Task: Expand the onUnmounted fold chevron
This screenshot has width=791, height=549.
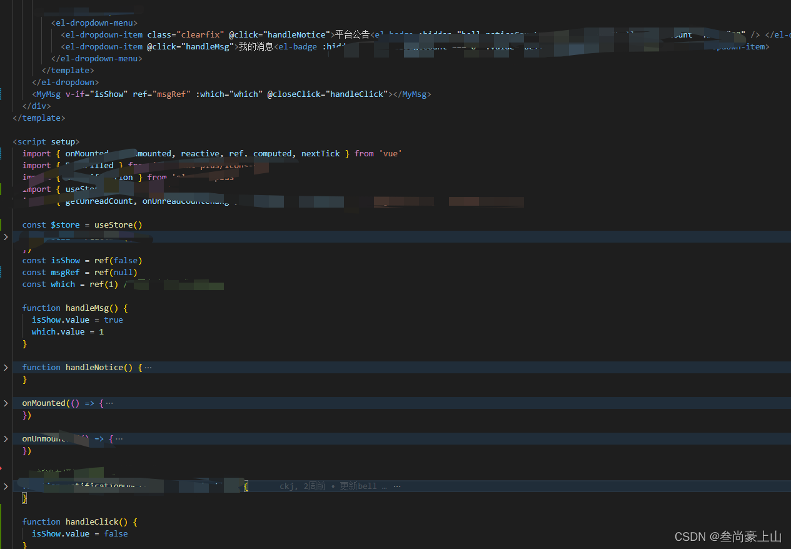Action: (6, 438)
